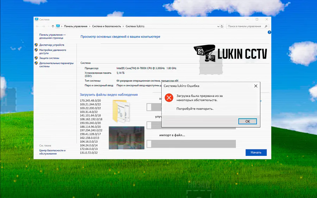Maximize the Система window
Viewport: 317px width, 198px height.
(x=257, y=19)
